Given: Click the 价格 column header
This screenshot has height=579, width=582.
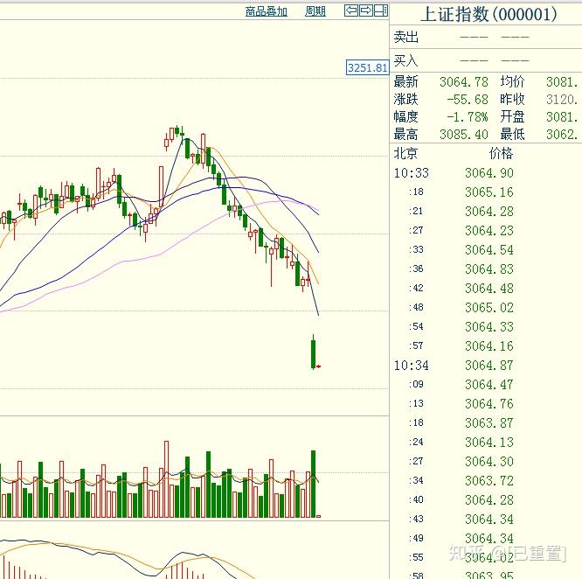Looking at the screenshot, I should pos(501,154).
